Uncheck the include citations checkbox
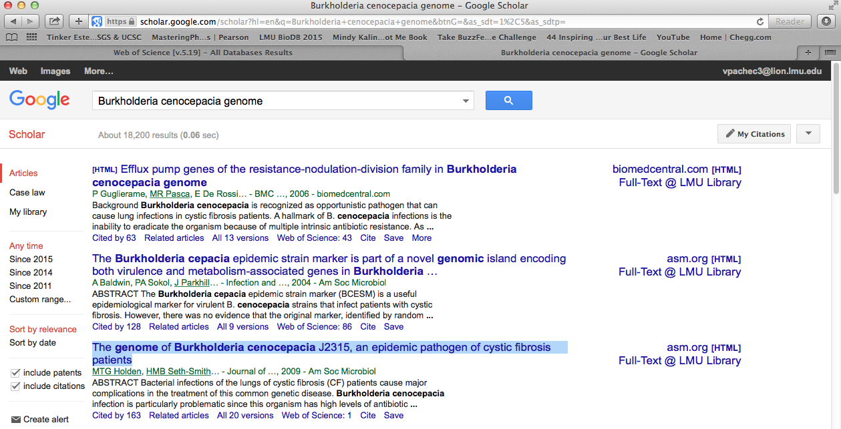 (15, 386)
